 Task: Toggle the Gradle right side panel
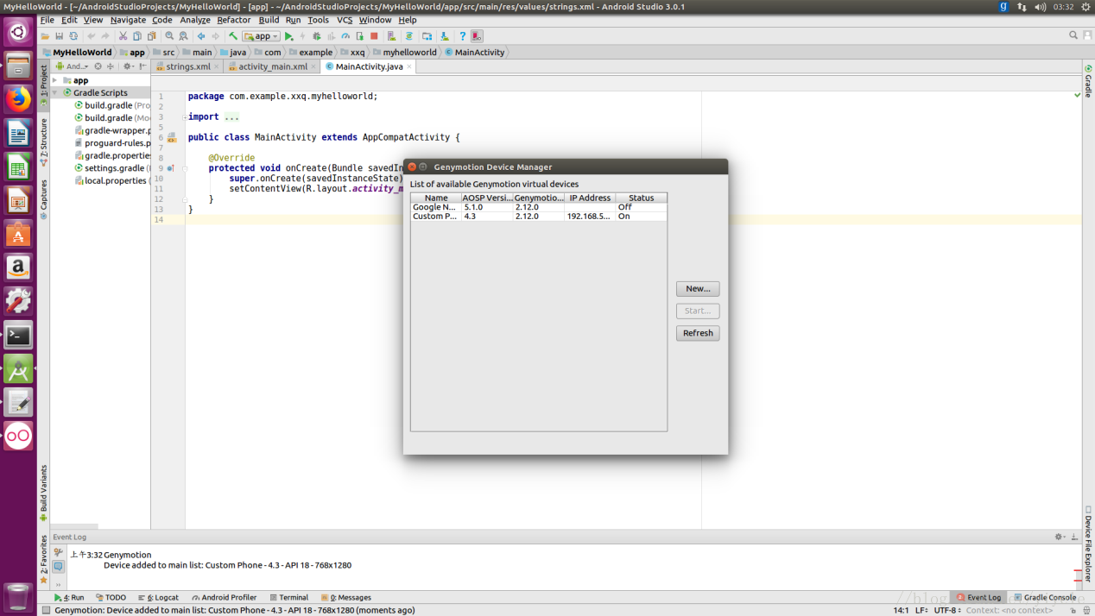click(x=1088, y=80)
